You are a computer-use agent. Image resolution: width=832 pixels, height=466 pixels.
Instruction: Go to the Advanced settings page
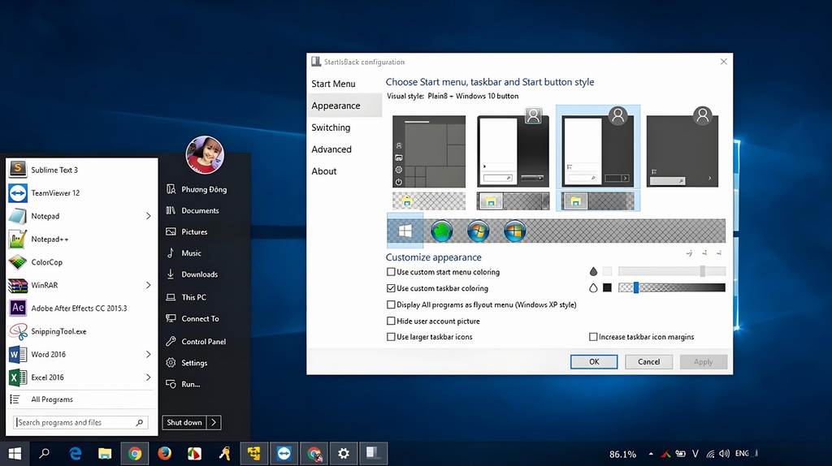[331, 149]
